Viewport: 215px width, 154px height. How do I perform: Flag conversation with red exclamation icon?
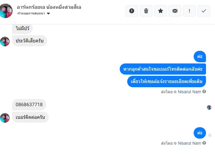(189, 11)
